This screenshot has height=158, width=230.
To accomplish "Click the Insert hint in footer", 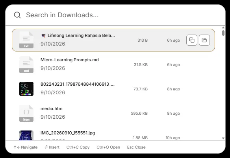I will pyautogui.click(x=52, y=147).
